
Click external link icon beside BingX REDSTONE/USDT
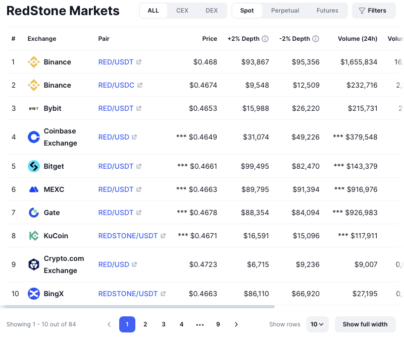tap(163, 294)
